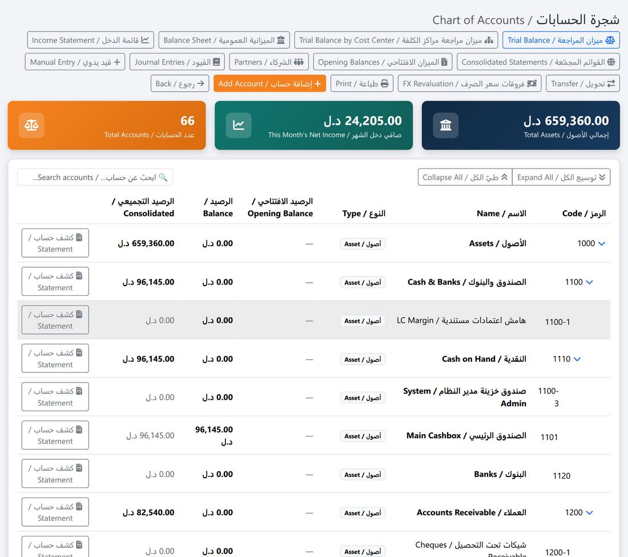Click the orange Add Account button
628x557 pixels.
(269, 84)
